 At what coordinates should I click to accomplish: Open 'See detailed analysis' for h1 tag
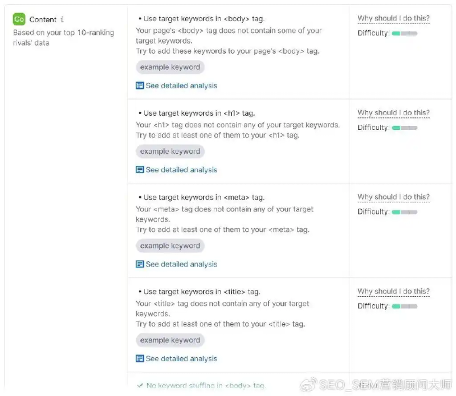coord(181,170)
